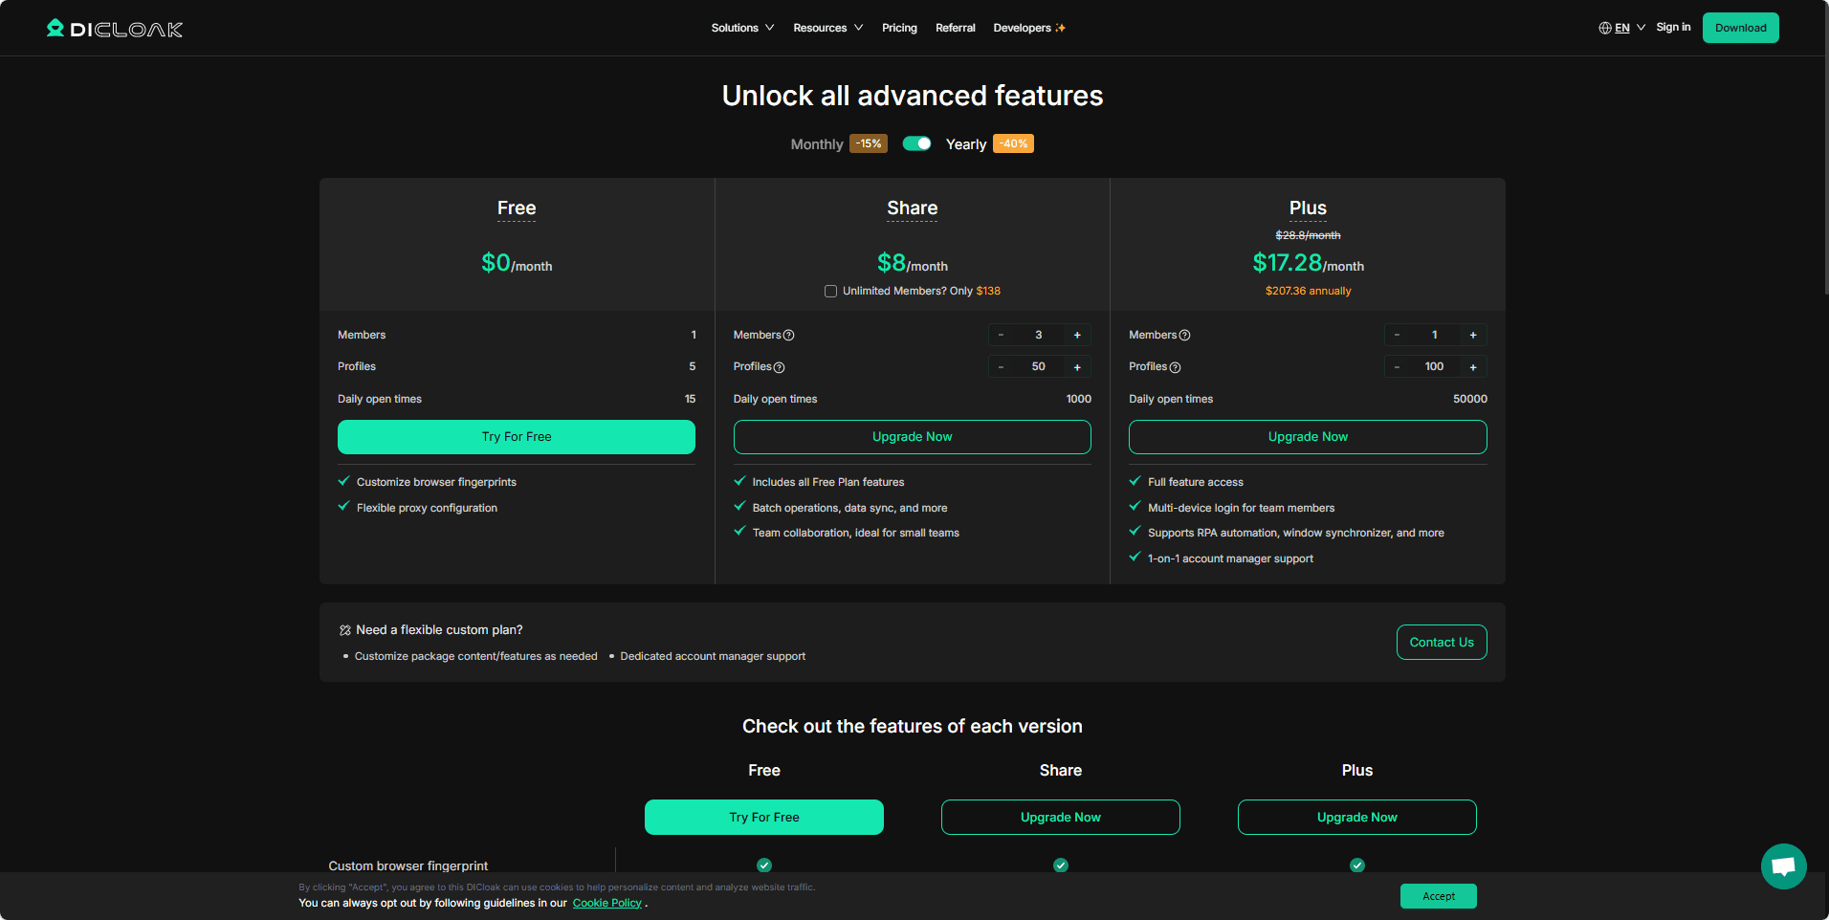This screenshot has width=1829, height=920.
Task: Open the EN language dropdown
Action: coord(1629,28)
